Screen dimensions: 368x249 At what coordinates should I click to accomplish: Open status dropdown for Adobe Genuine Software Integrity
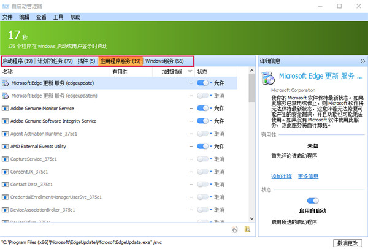click(211, 121)
